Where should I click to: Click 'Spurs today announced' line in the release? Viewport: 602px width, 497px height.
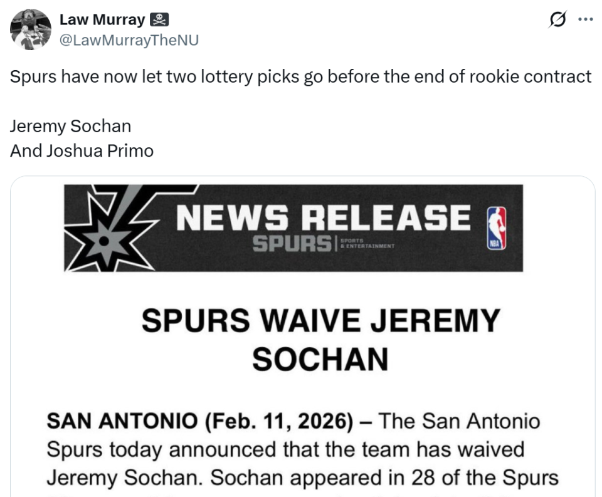coord(285,449)
